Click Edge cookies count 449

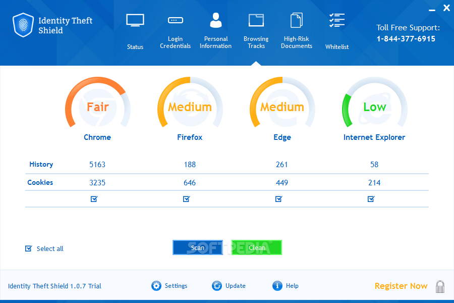point(281,183)
